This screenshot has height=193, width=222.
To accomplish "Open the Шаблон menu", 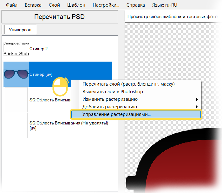I will [x=76, y=5].
